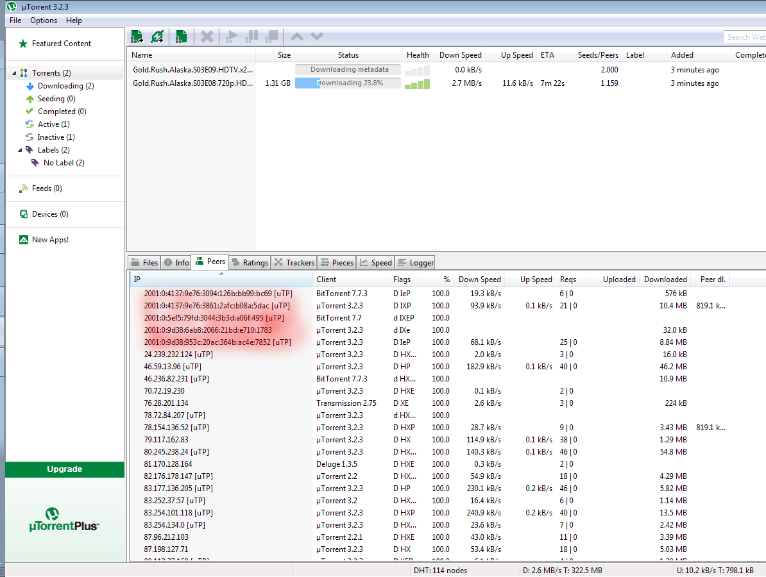Open Featured Content in sidebar
This screenshot has width=766, height=577.
(x=61, y=44)
